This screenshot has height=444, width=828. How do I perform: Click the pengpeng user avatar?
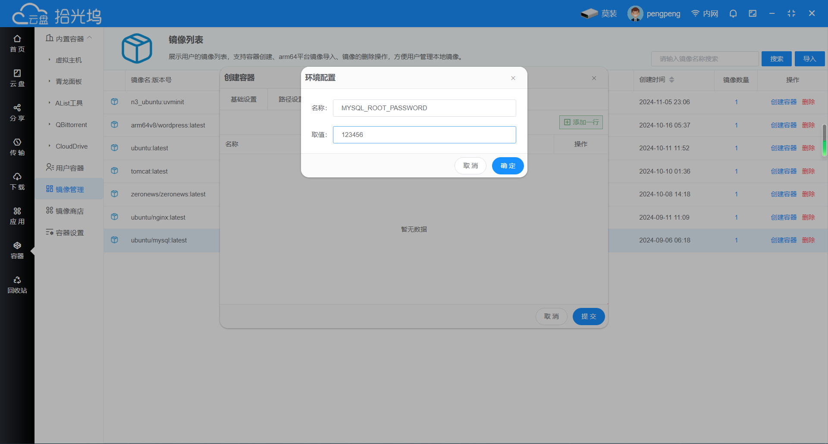(635, 14)
